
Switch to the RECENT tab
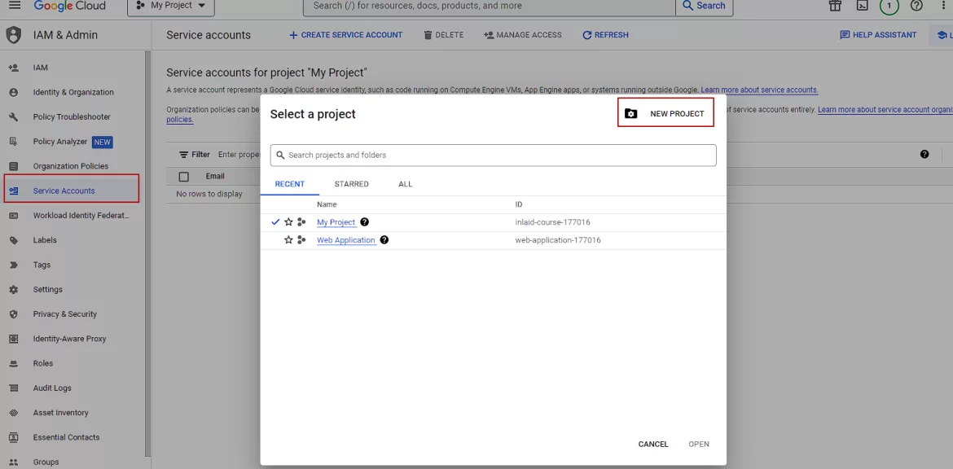(290, 184)
